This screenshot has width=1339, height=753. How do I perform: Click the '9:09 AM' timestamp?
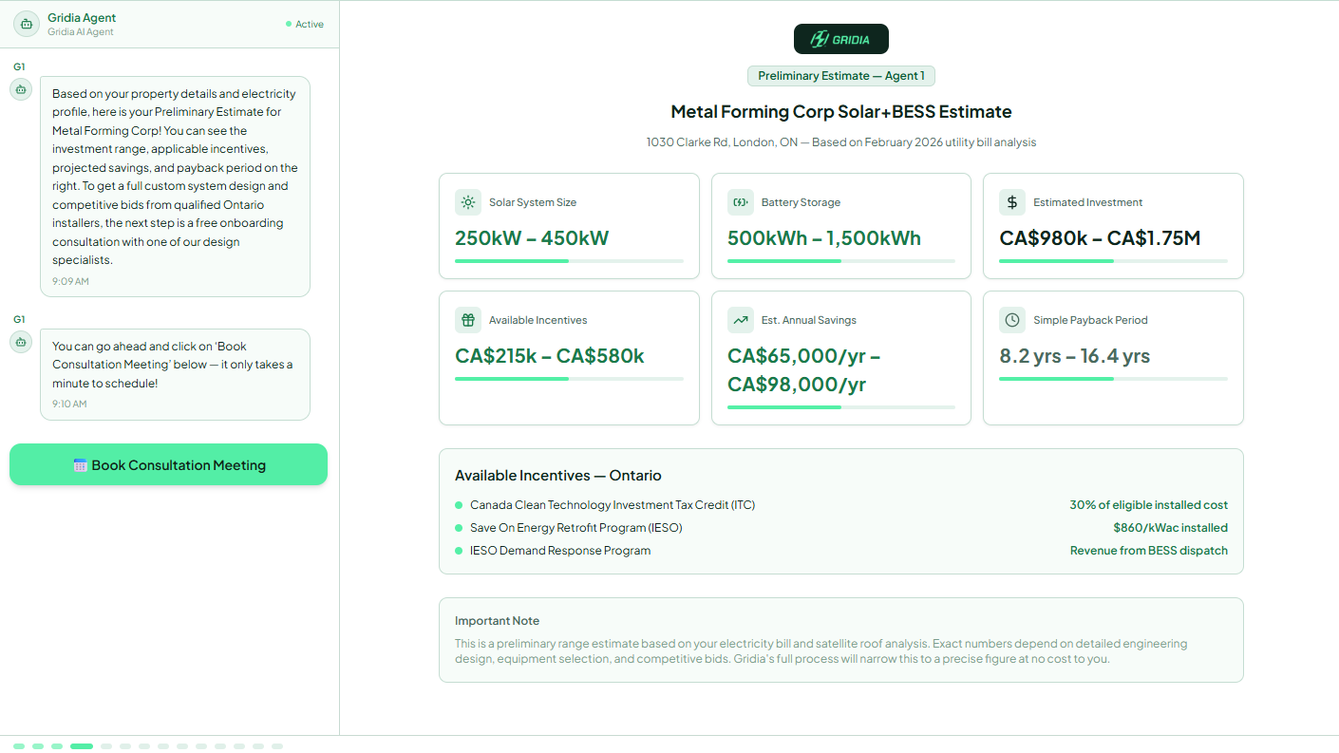70,281
